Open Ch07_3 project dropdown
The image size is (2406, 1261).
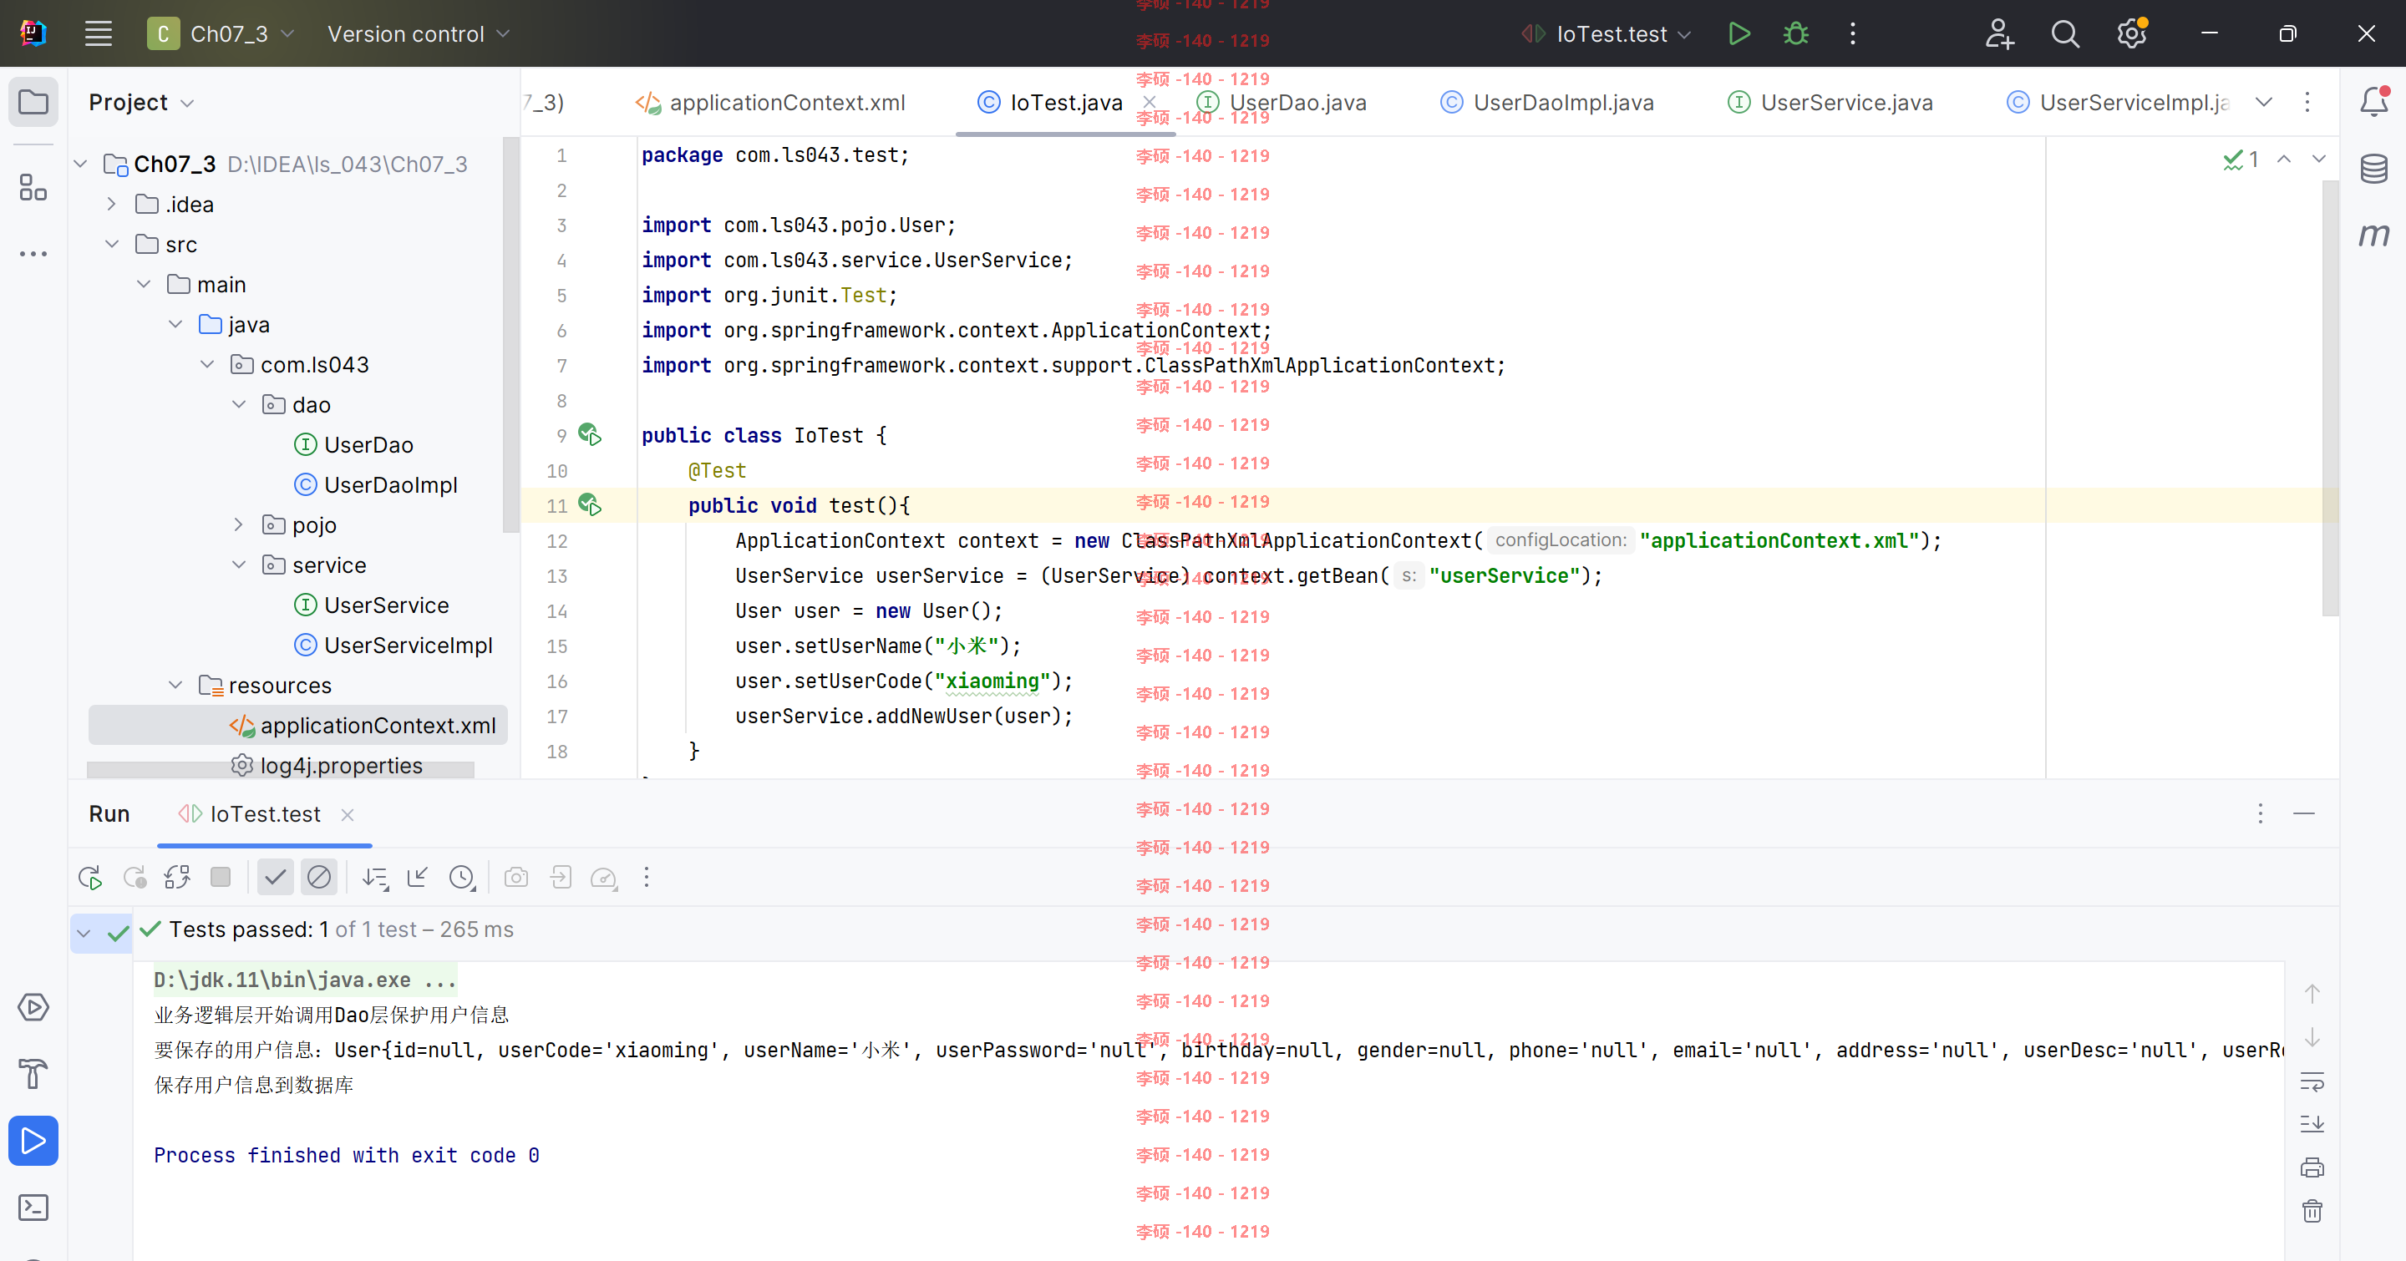pos(221,33)
